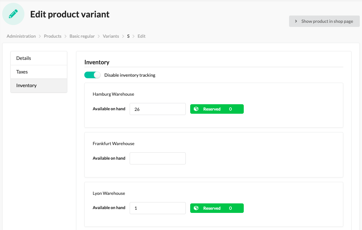This screenshot has height=230, width=362.
Task: Click the chevron in Show product button
Action: pyautogui.click(x=296, y=21)
